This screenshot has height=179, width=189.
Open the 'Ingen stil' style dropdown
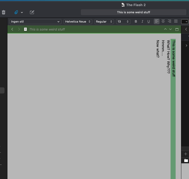pyautogui.click(x=36, y=22)
